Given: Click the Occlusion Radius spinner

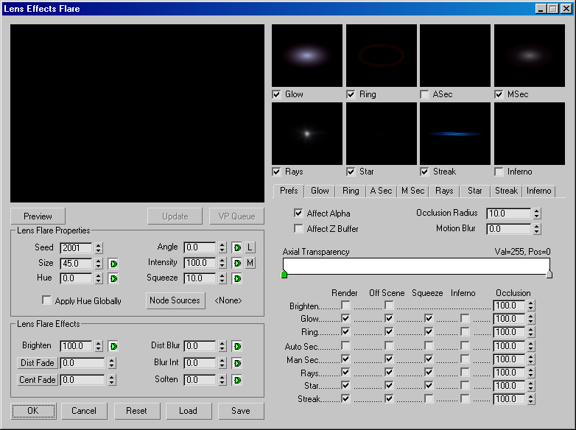Looking at the screenshot, I should tap(537, 214).
